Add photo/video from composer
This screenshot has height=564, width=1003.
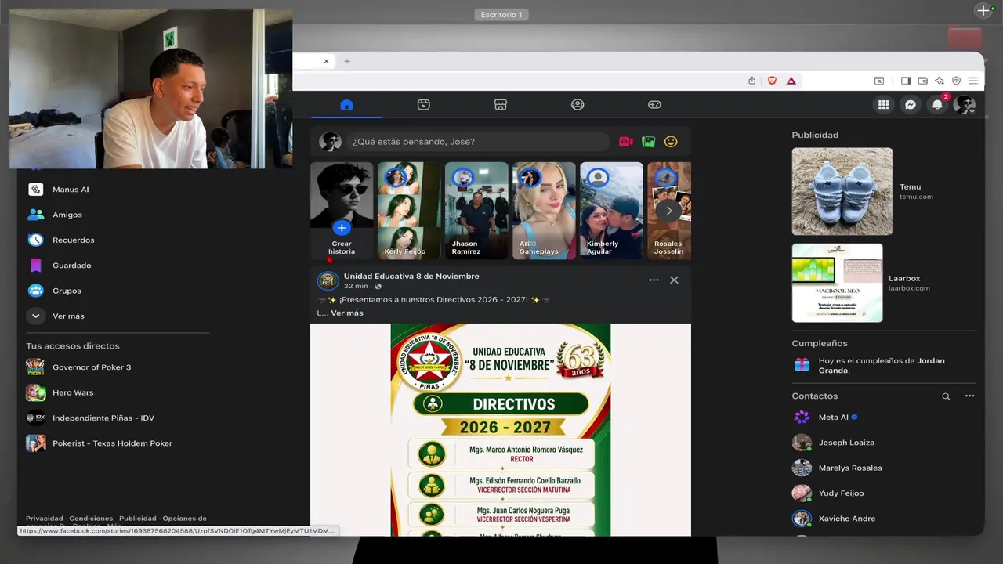tap(648, 142)
